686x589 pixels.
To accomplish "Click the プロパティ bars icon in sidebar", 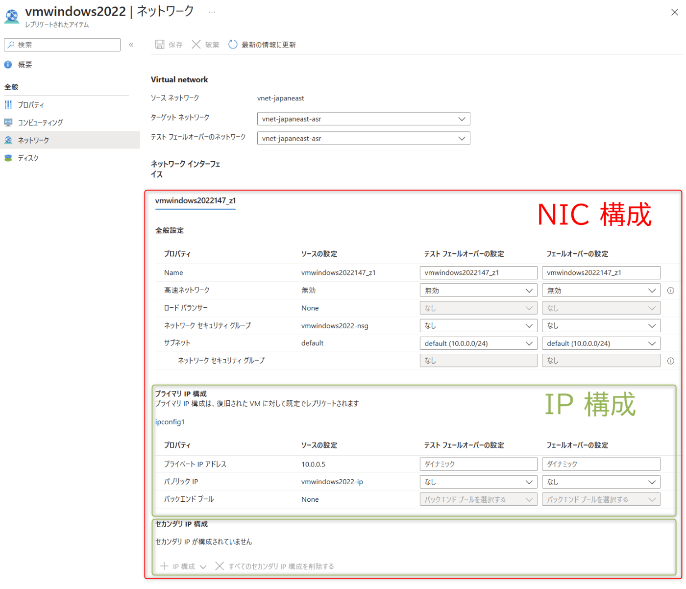I will [x=8, y=105].
